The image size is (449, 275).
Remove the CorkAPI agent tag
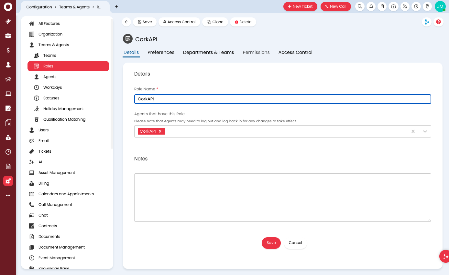[x=160, y=131]
